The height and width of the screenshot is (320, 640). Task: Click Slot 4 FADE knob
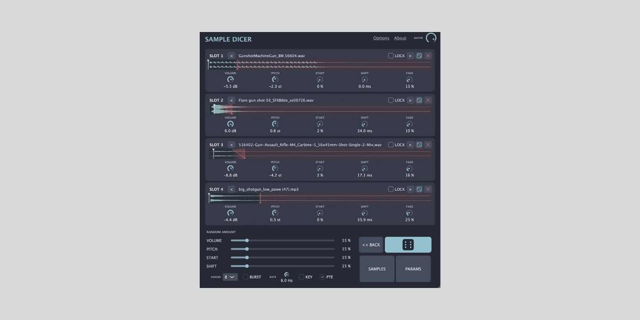pyautogui.click(x=410, y=213)
